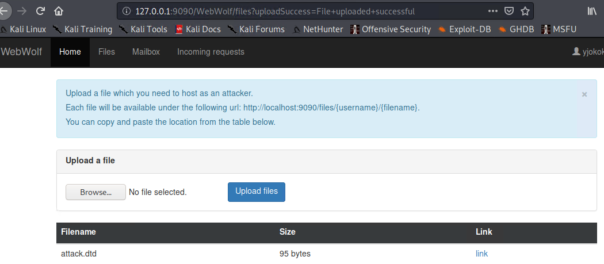Screen dimensions: 604x264
Task: Show site information for the URL
Action: (126, 11)
